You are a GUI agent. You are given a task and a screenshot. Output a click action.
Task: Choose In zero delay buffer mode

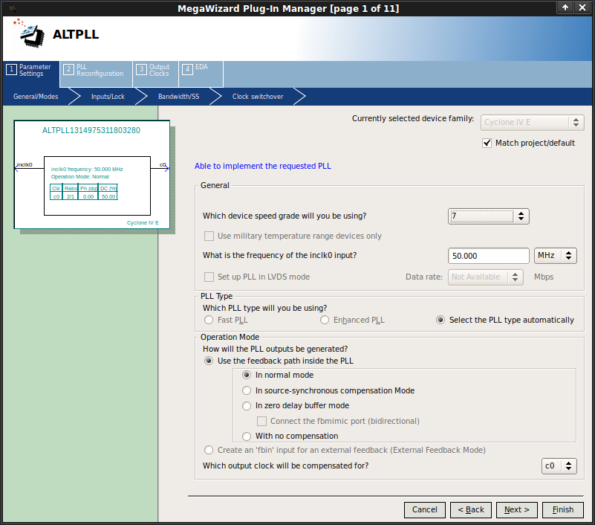point(247,406)
